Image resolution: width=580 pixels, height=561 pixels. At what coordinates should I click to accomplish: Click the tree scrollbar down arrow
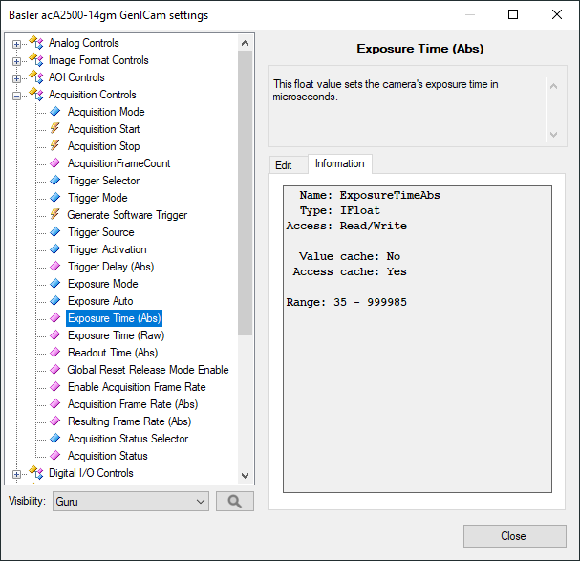tap(246, 475)
